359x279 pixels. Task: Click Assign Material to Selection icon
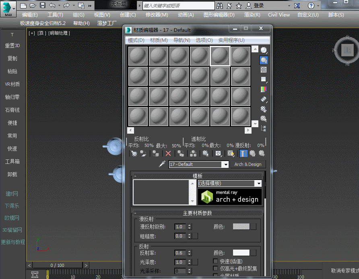pyautogui.click(x=156, y=153)
